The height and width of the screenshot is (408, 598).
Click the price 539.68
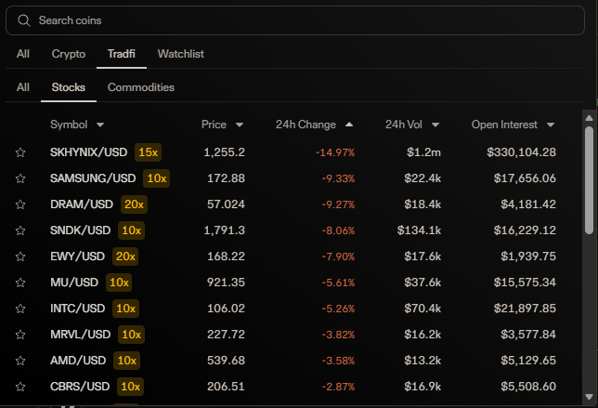pos(226,361)
